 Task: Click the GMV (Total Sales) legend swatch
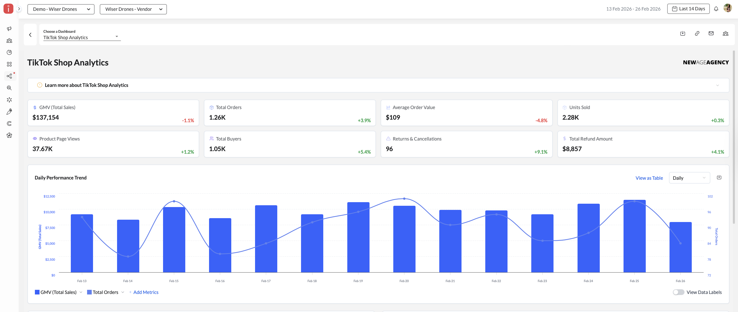coord(37,292)
